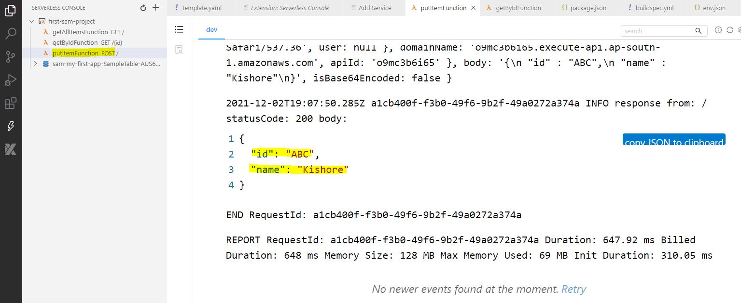Select getByIdFunction GET /{id} item

point(75,43)
